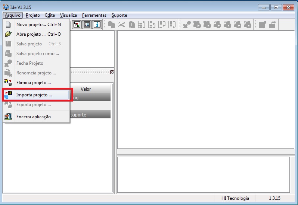
Task: Open the Projeto menu
Action: 33,15
